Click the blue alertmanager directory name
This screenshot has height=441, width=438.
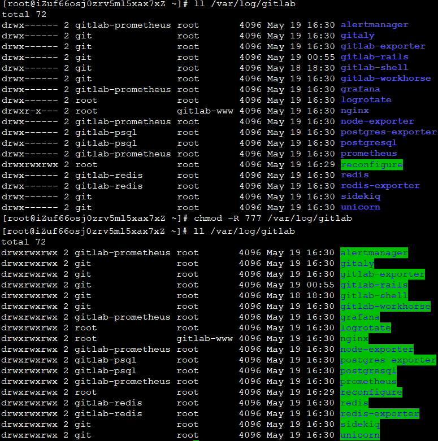(x=374, y=25)
